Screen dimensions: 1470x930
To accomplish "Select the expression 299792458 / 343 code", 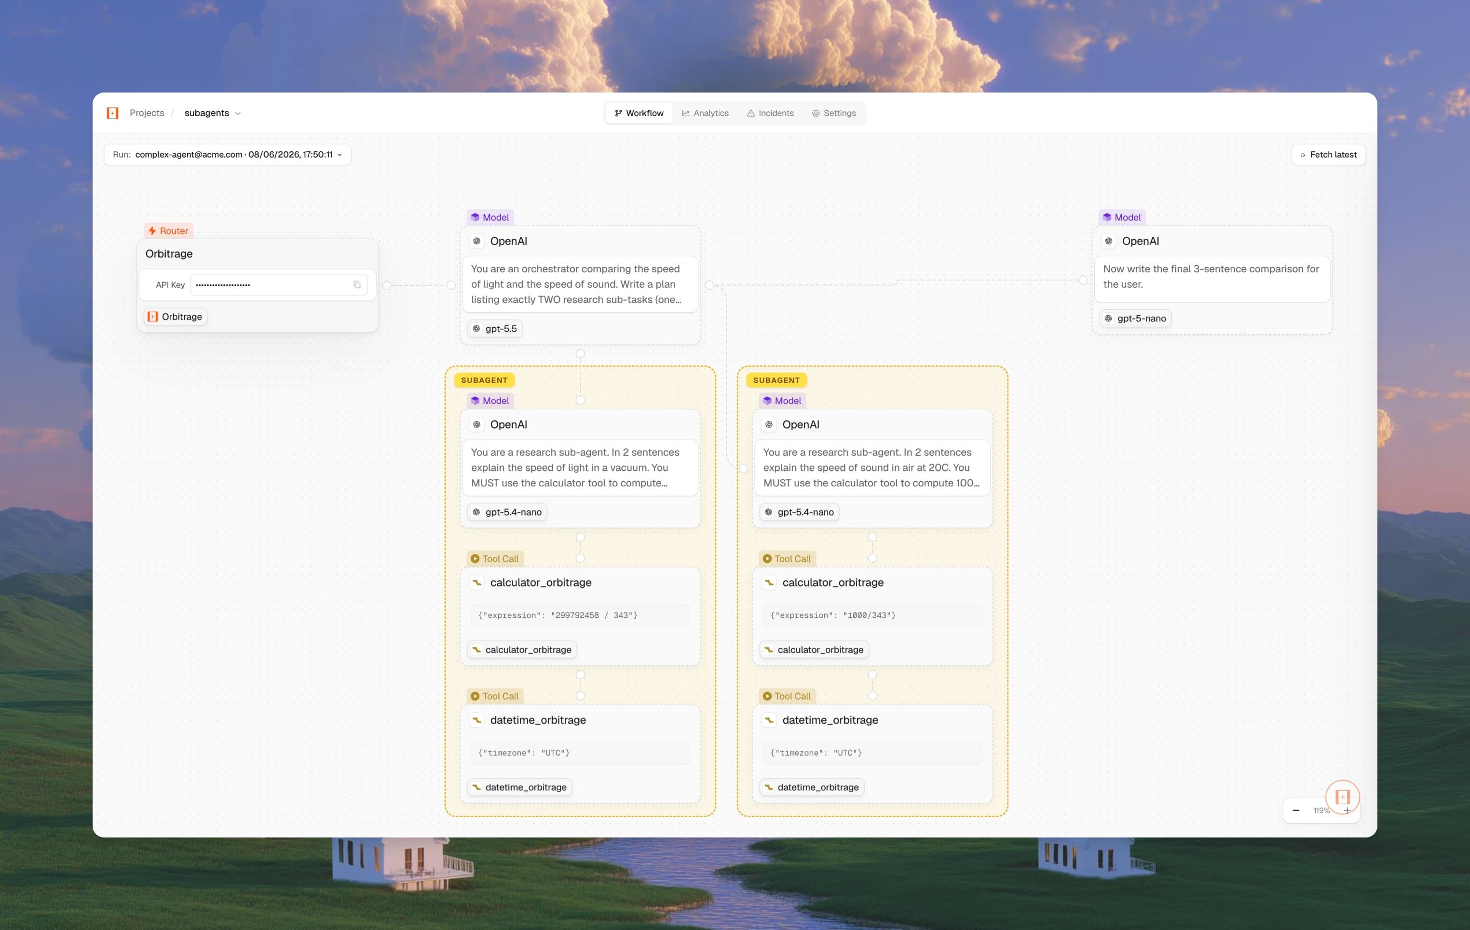I will tap(580, 615).
